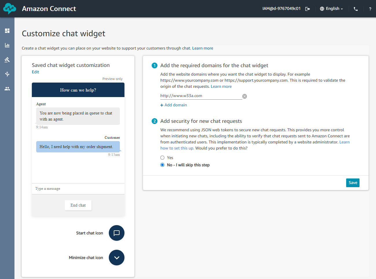Click End chat in the preview

point(78,205)
